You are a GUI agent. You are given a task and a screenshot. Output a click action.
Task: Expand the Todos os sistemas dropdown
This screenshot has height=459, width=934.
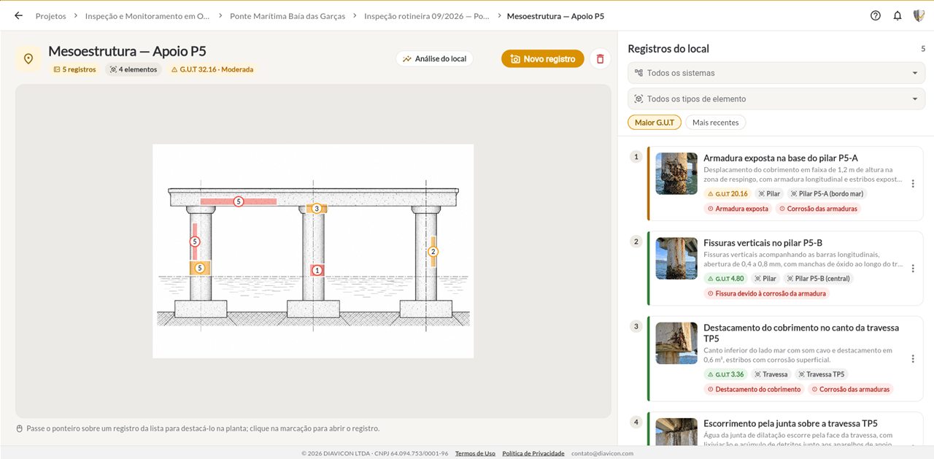point(776,73)
